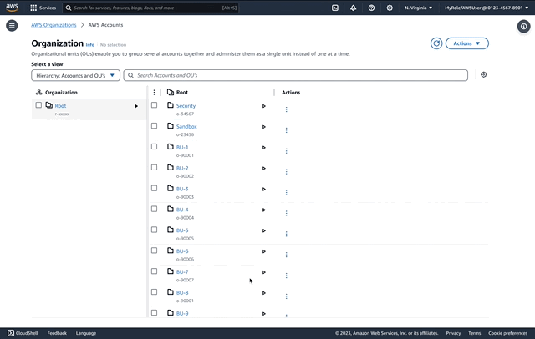535x339 pixels.
Task: Open actions menu for BU-7 row
Action: pyautogui.click(x=286, y=276)
